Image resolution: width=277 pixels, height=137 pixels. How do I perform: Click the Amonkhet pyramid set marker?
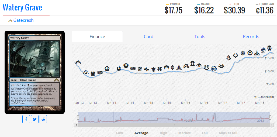[229, 58]
